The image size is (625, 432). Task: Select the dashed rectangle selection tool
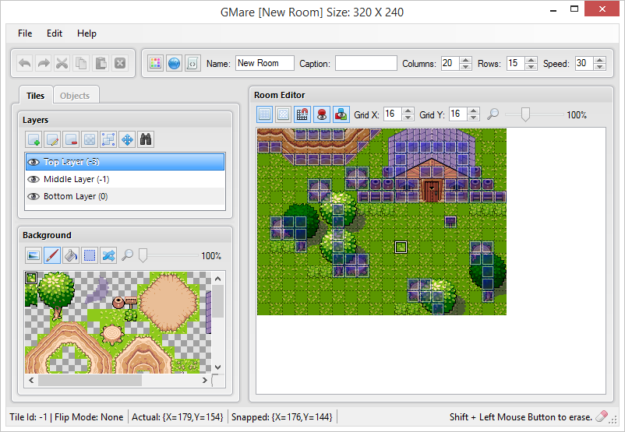point(90,255)
